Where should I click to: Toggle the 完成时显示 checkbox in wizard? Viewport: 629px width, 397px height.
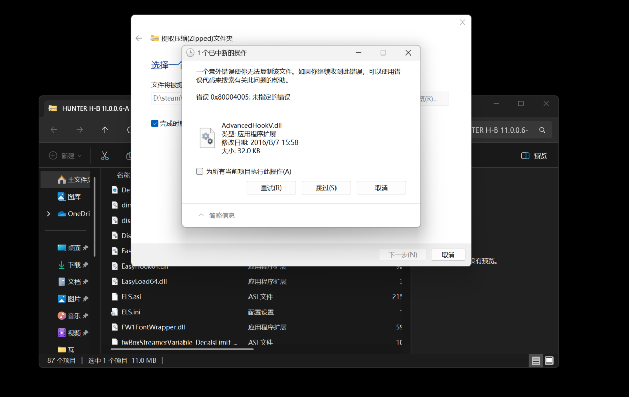click(155, 124)
